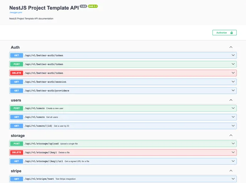Click GET badge for stripe/test

pyautogui.click(x=17, y=179)
